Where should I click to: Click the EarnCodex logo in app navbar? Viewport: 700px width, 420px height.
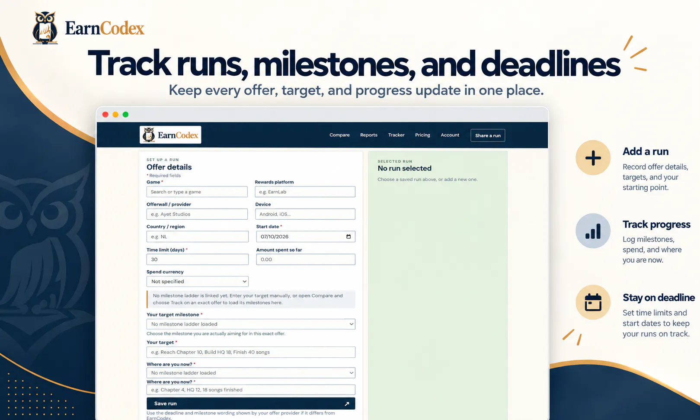(170, 135)
